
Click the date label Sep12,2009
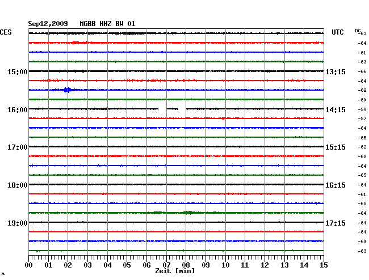[48, 24]
